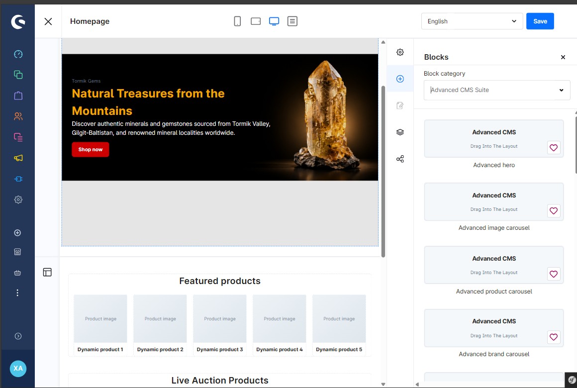Close the Blocks panel
The image size is (577, 388).
[563, 57]
